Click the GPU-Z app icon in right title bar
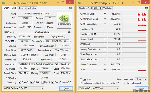 79,3
